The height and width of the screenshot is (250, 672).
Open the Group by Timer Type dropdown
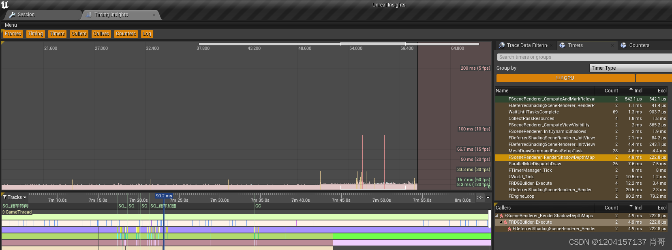click(630, 68)
